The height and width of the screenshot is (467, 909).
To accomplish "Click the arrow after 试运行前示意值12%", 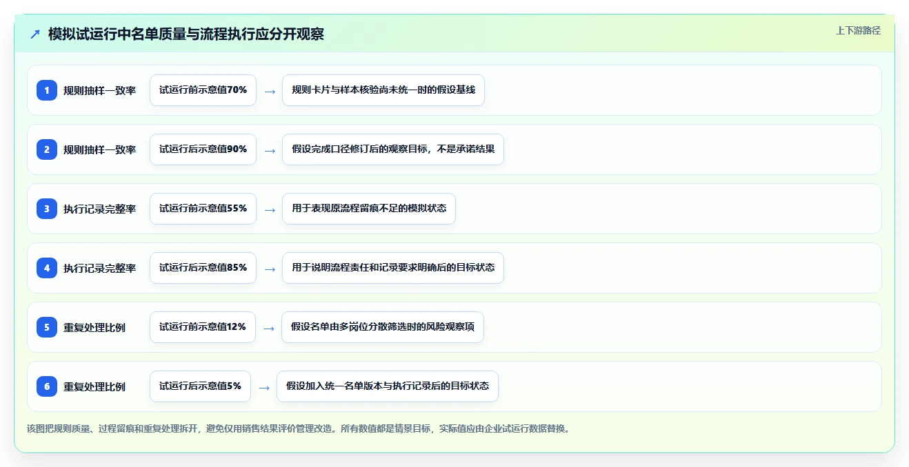I will click(269, 328).
